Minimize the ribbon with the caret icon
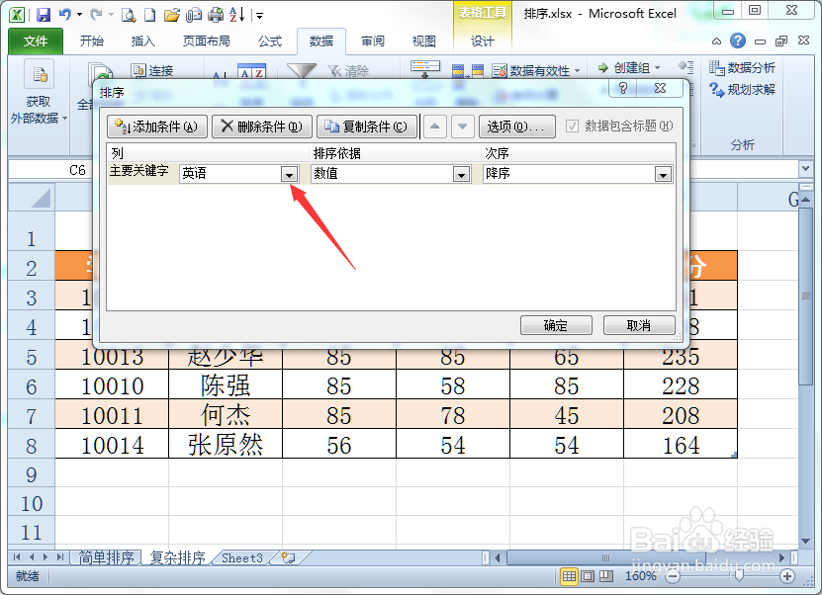 (x=716, y=41)
